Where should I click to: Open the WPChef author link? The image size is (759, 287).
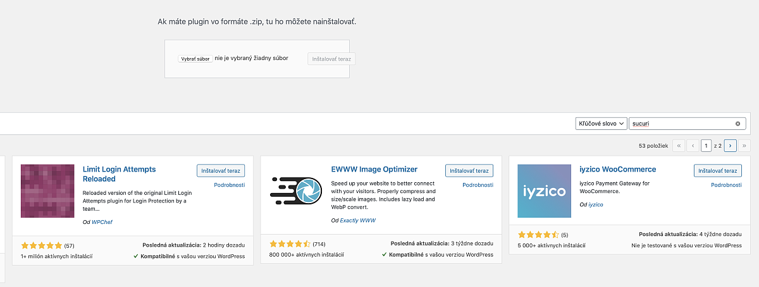click(102, 222)
